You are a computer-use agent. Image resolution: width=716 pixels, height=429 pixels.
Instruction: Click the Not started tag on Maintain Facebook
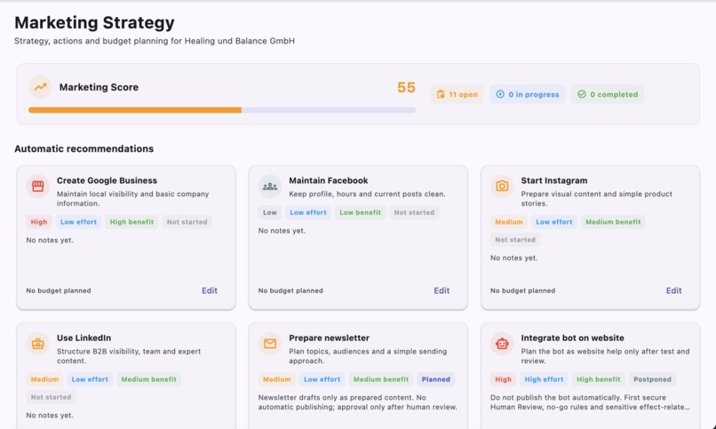(x=414, y=212)
